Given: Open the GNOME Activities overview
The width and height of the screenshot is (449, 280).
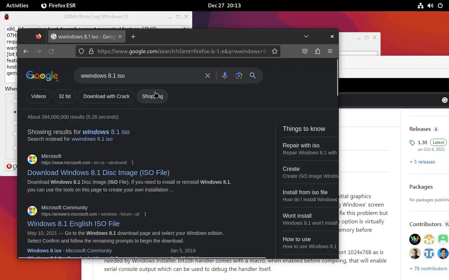Looking at the screenshot, I should click(17, 5).
